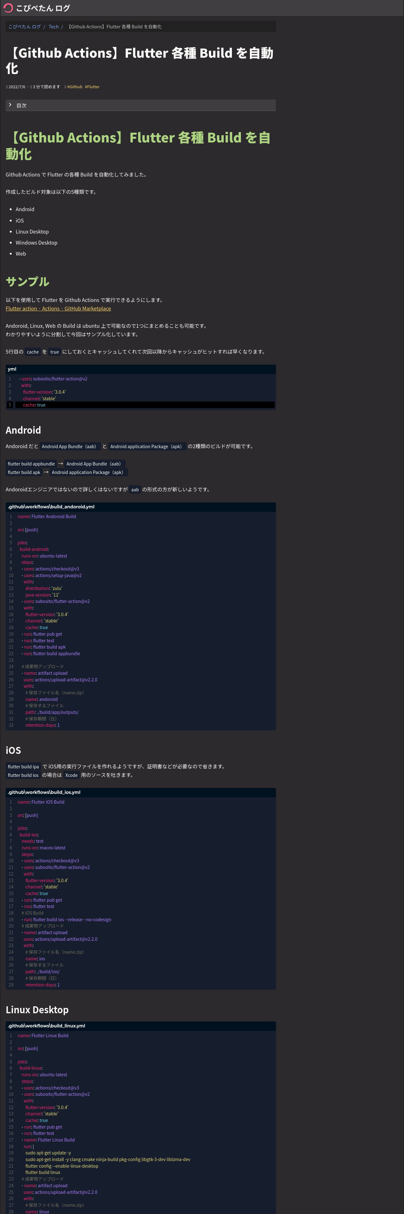
Task: Click the yml code block title
Action: 12,369
